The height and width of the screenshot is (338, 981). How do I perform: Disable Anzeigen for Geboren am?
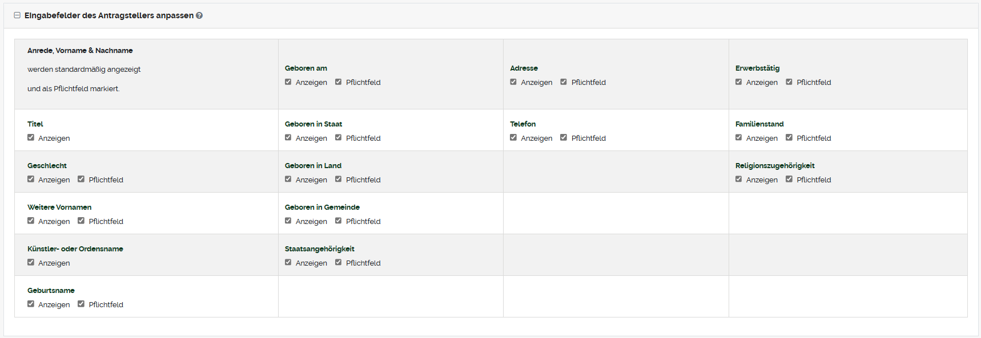point(288,82)
